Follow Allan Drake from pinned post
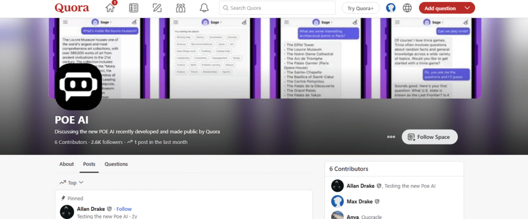The height and width of the screenshot is (219, 528). (124, 209)
